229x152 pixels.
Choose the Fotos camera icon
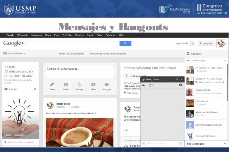pyautogui.click(x=66, y=85)
